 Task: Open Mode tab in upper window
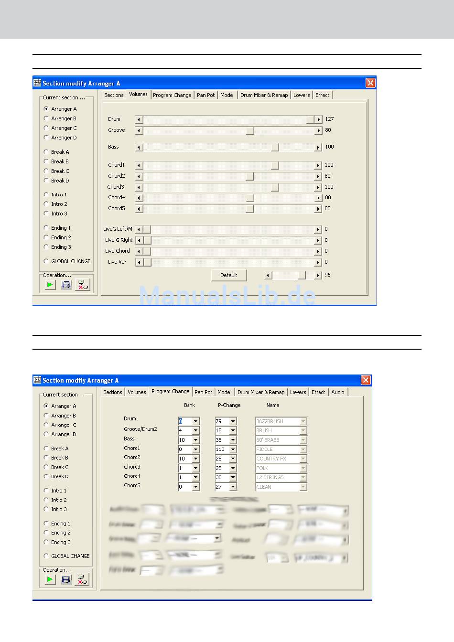(227, 95)
